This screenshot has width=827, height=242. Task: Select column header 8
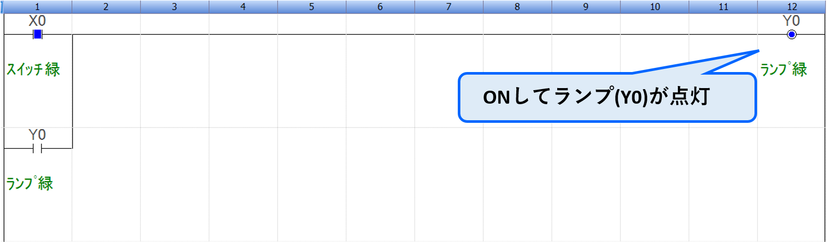point(517,7)
